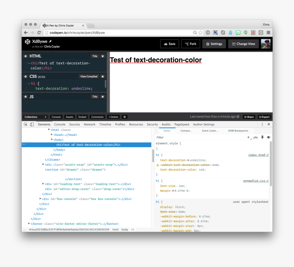294x267 pixels.
Task: Fork this pen
Action: (x=191, y=44)
